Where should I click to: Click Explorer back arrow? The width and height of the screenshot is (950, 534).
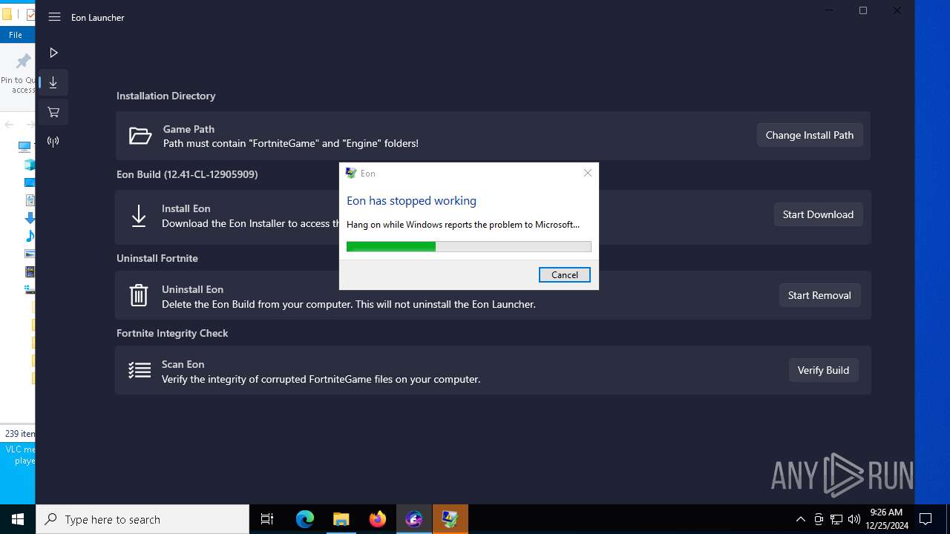(9, 125)
